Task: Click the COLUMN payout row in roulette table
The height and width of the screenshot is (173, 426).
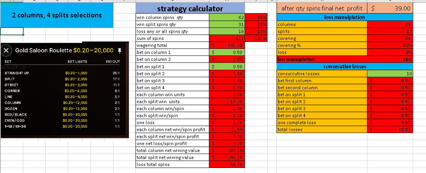Action: 62,103
